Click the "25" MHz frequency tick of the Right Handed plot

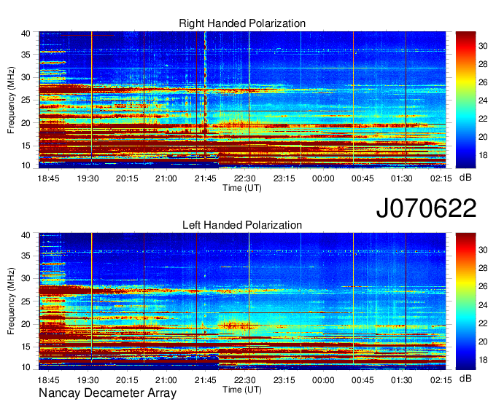[x=26, y=100]
